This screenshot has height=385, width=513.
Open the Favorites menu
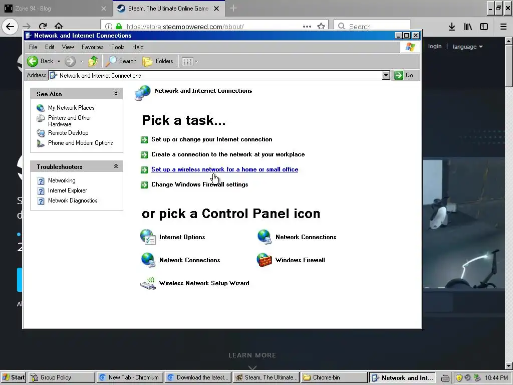pyautogui.click(x=93, y=47)
